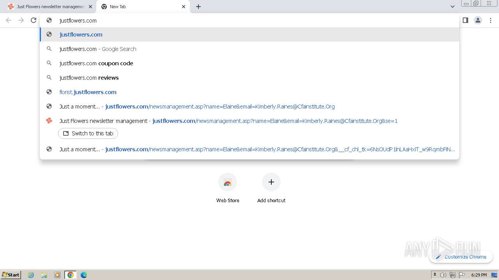
Task: Choose the justflowers.com URL suggestion
Action: (249, 35)
